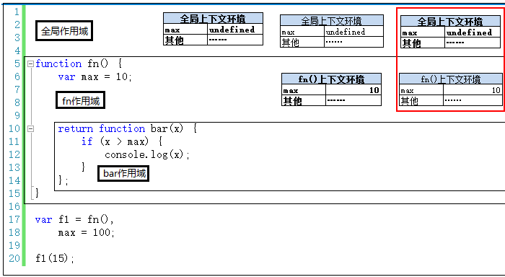Select line number 1 in the gutter
The height and width of the screenshot is (277, 505).
click(x=17, y=12)
